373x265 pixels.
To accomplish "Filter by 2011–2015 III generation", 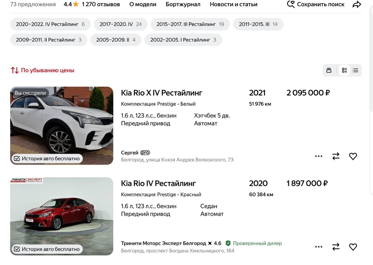I will pos(258,24).
